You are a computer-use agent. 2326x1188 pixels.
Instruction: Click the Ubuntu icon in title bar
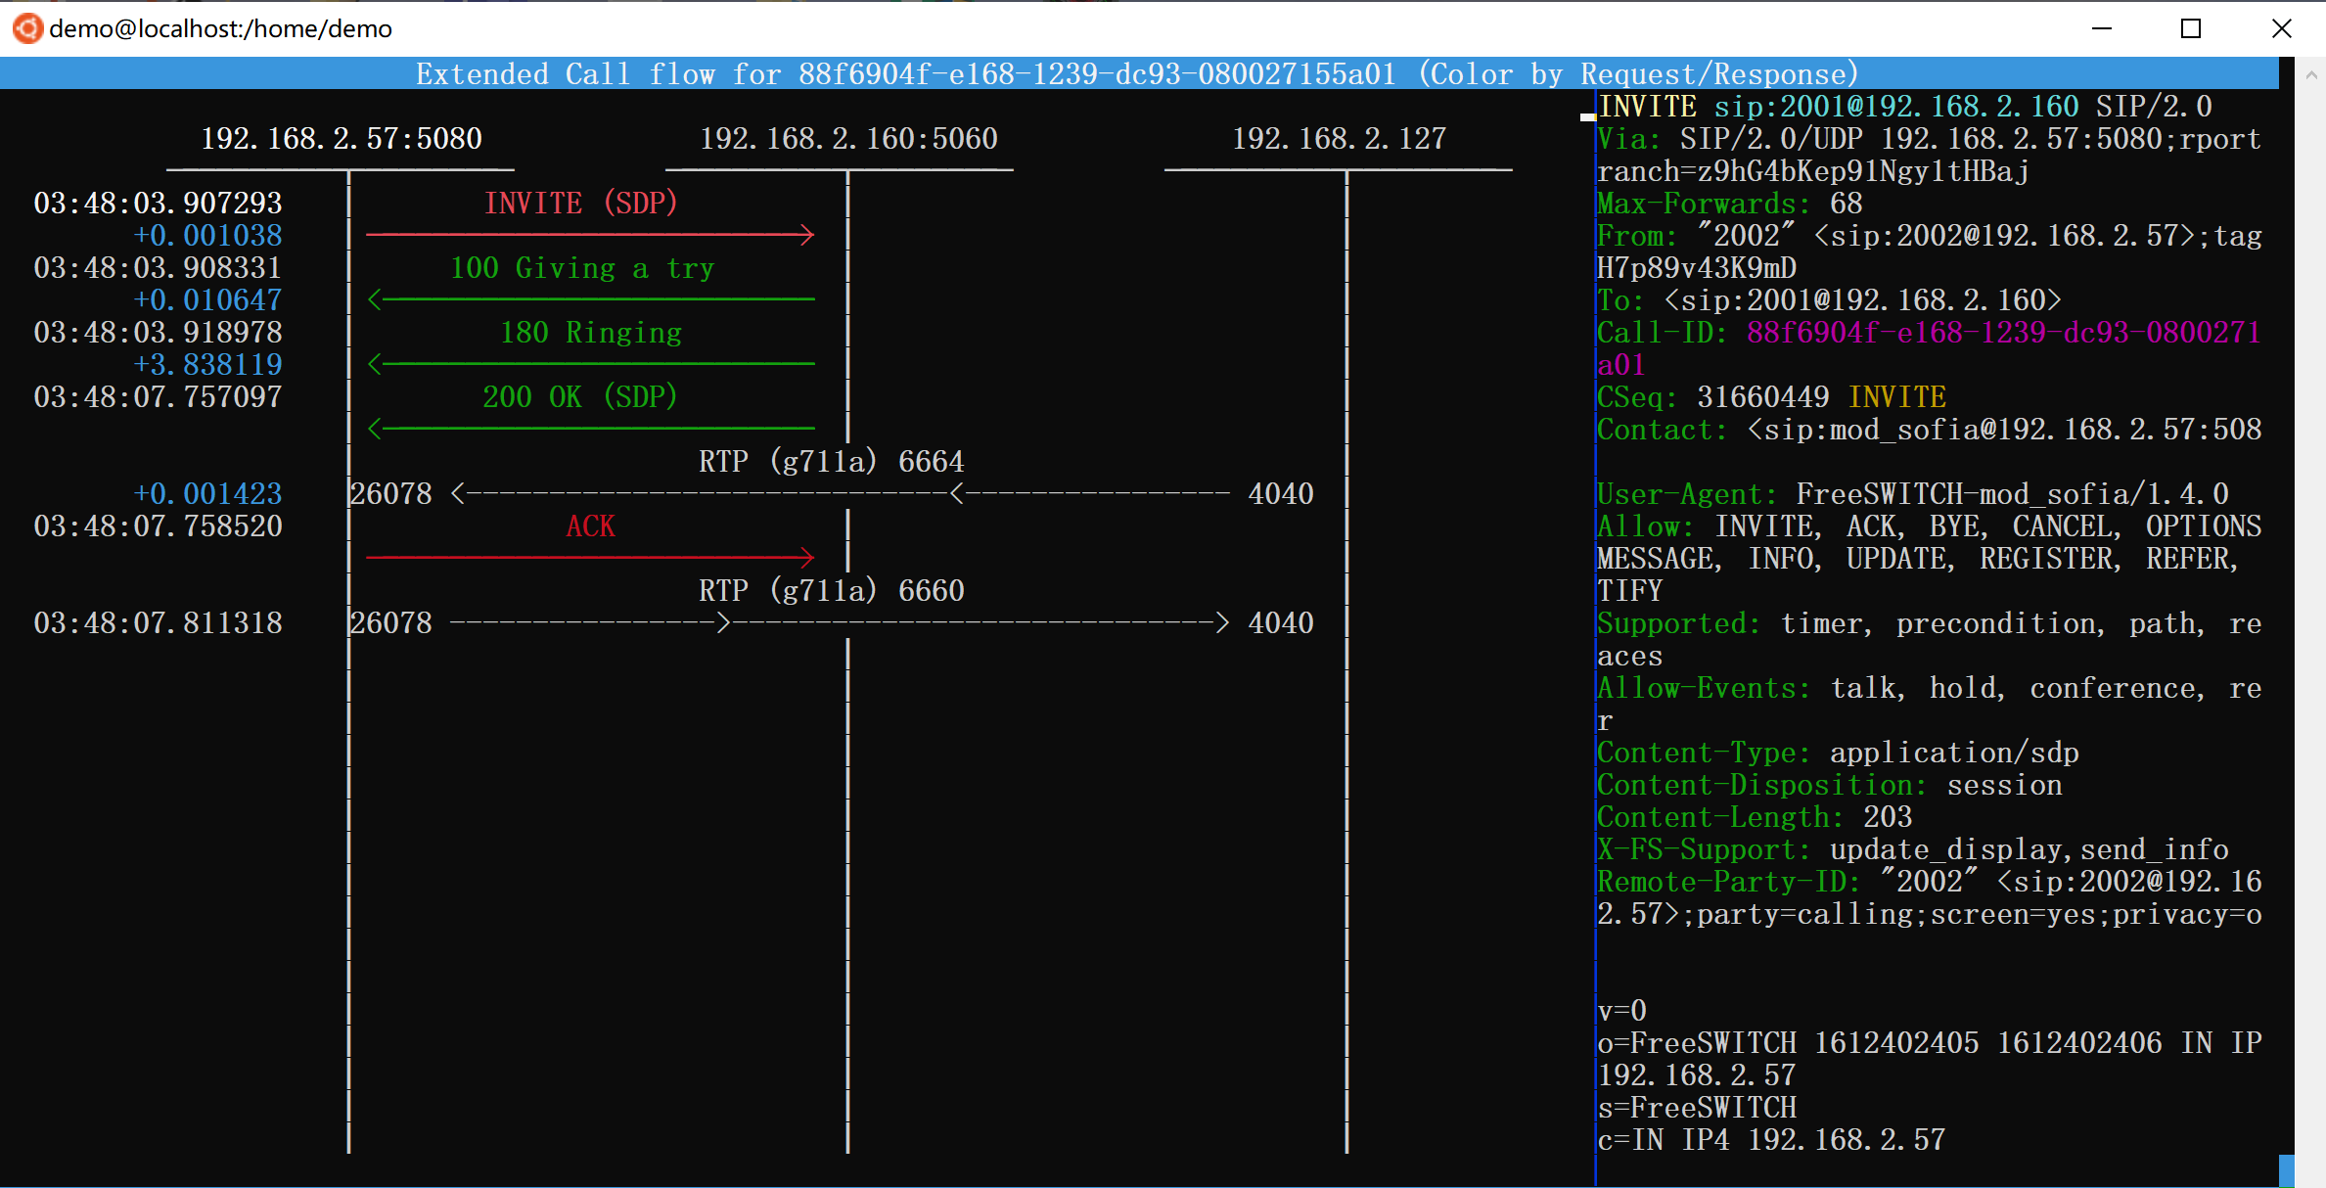click(26, 28)
